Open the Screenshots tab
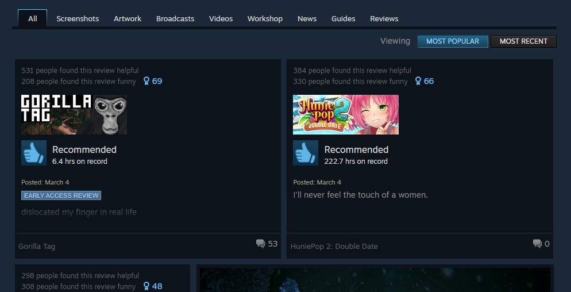This screenshot has height=292, width=571. (x=78, y=18)
